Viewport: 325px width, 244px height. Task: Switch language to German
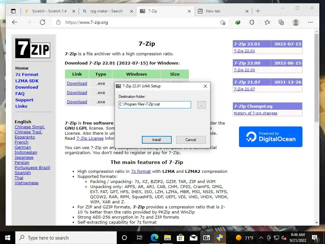point(23,147)
